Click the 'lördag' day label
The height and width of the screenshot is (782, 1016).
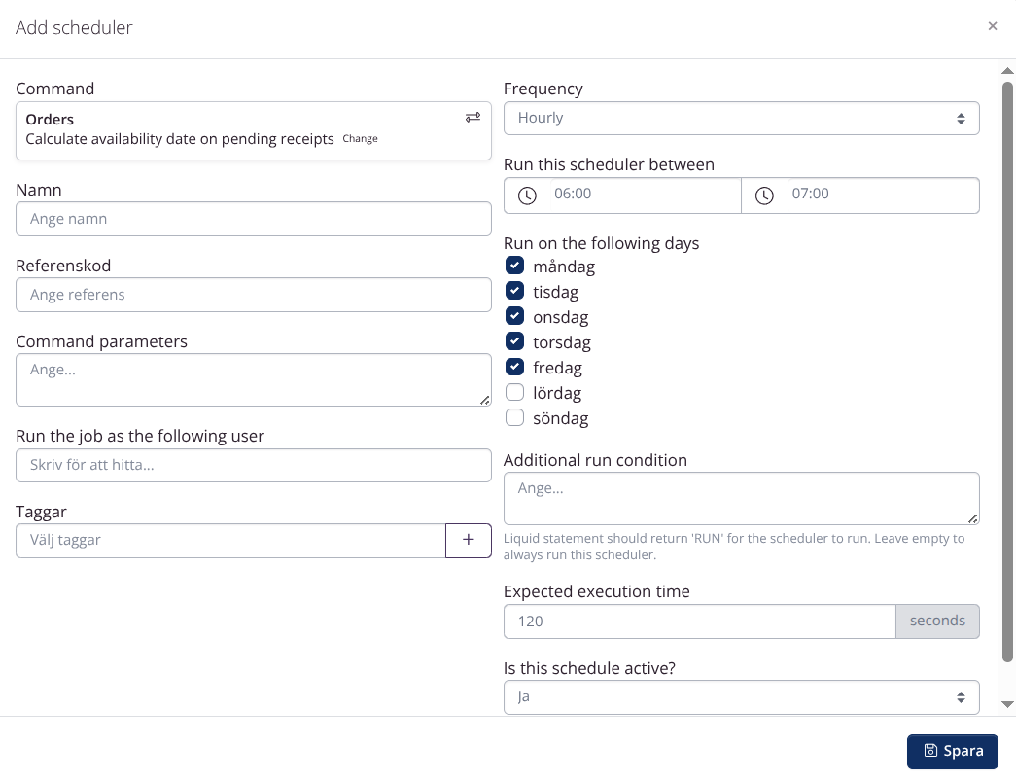pyautogui.click(x=557, y=393)
